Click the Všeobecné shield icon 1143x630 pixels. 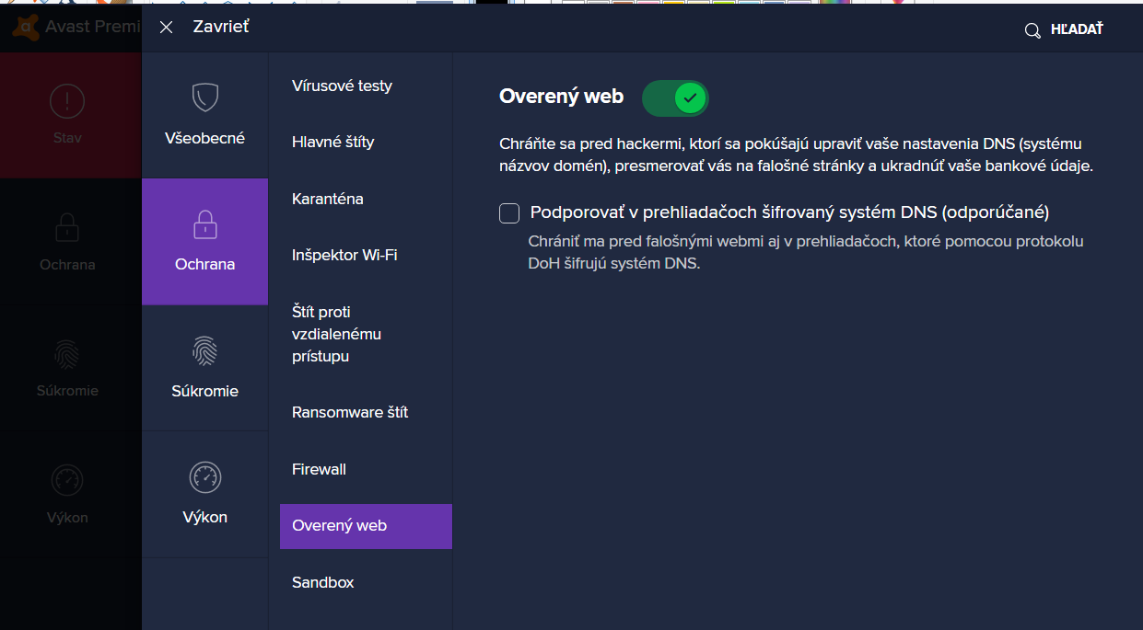pyautogui.click(x=204, y=97)
